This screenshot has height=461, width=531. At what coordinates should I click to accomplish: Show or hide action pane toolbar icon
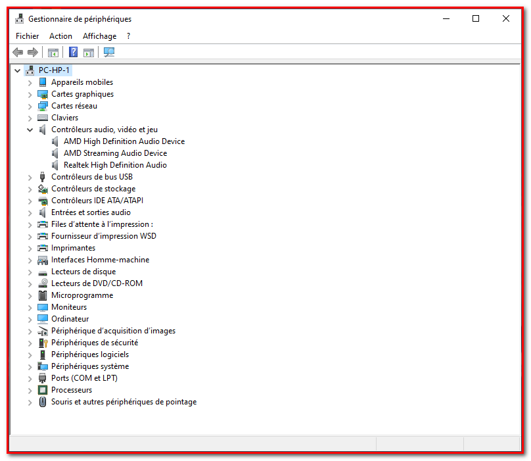(89, 53)
